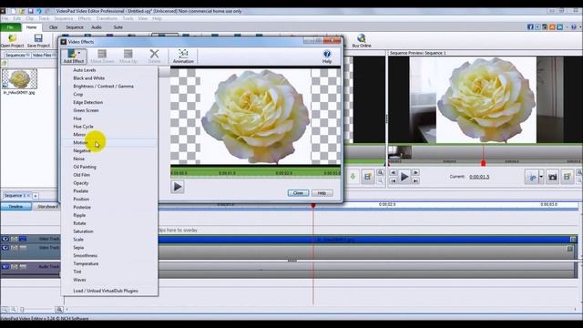Click the snapshot camera icon under sequence preview
The height and width of the screenshot is (328, 583).
(553, 177)
